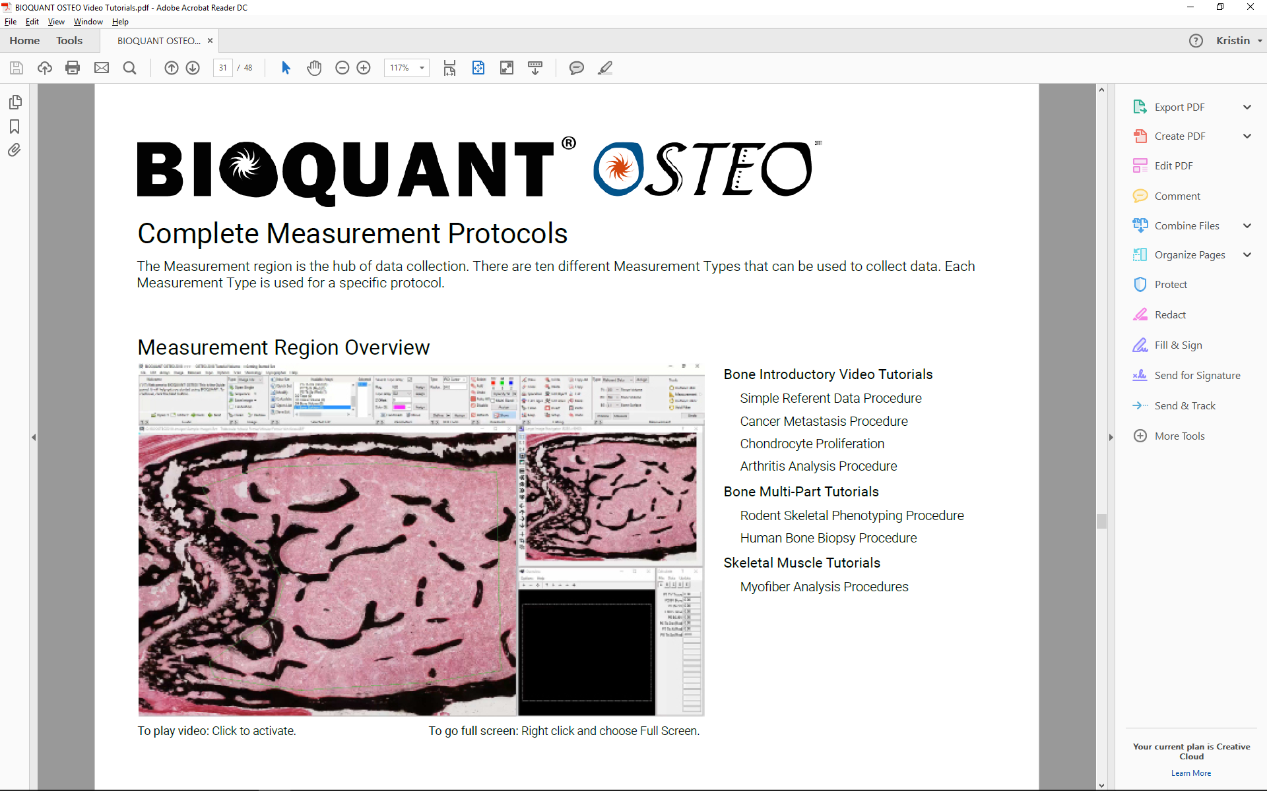Zoom out with minus icon
This screenshot has height=791, width=1267.
[342, 68]
